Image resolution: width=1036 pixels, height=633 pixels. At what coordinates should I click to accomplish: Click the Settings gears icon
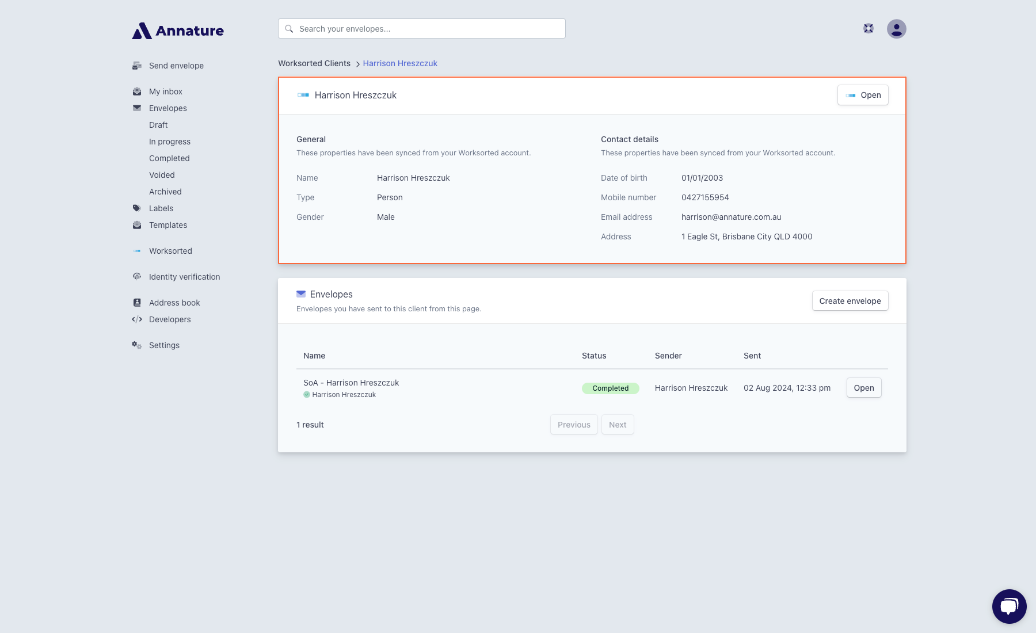click(x=137, y=345)
